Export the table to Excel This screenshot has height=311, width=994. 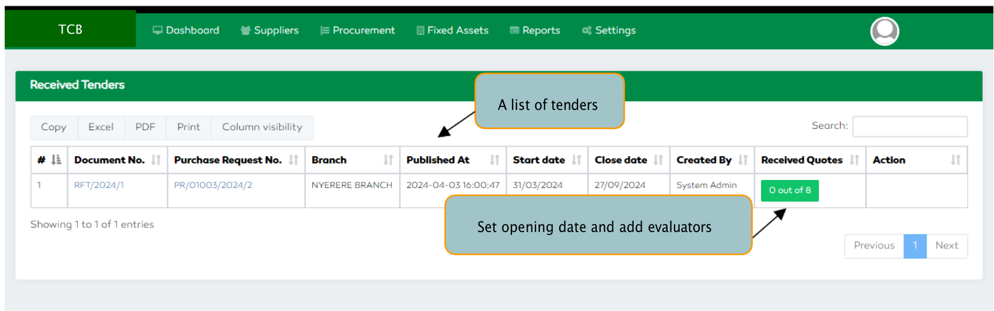click(x=101, y=127)
